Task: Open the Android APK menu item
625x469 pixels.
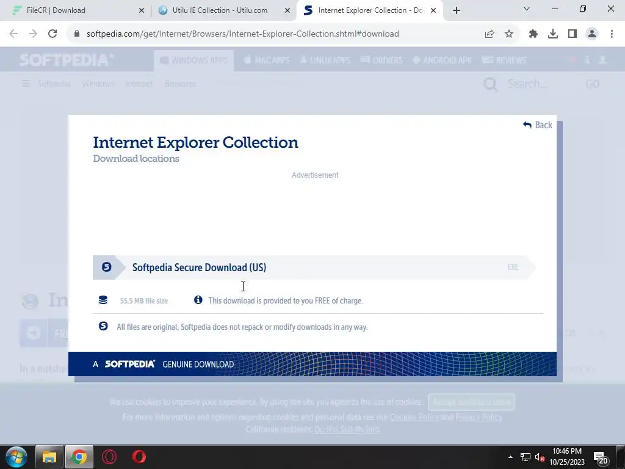Action: click(x=442, y=60)
